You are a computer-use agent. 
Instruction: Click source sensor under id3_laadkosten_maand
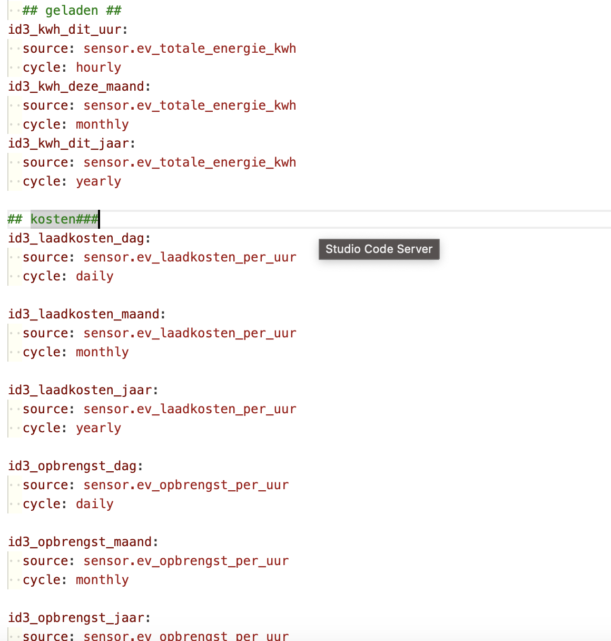pos(190,333)
